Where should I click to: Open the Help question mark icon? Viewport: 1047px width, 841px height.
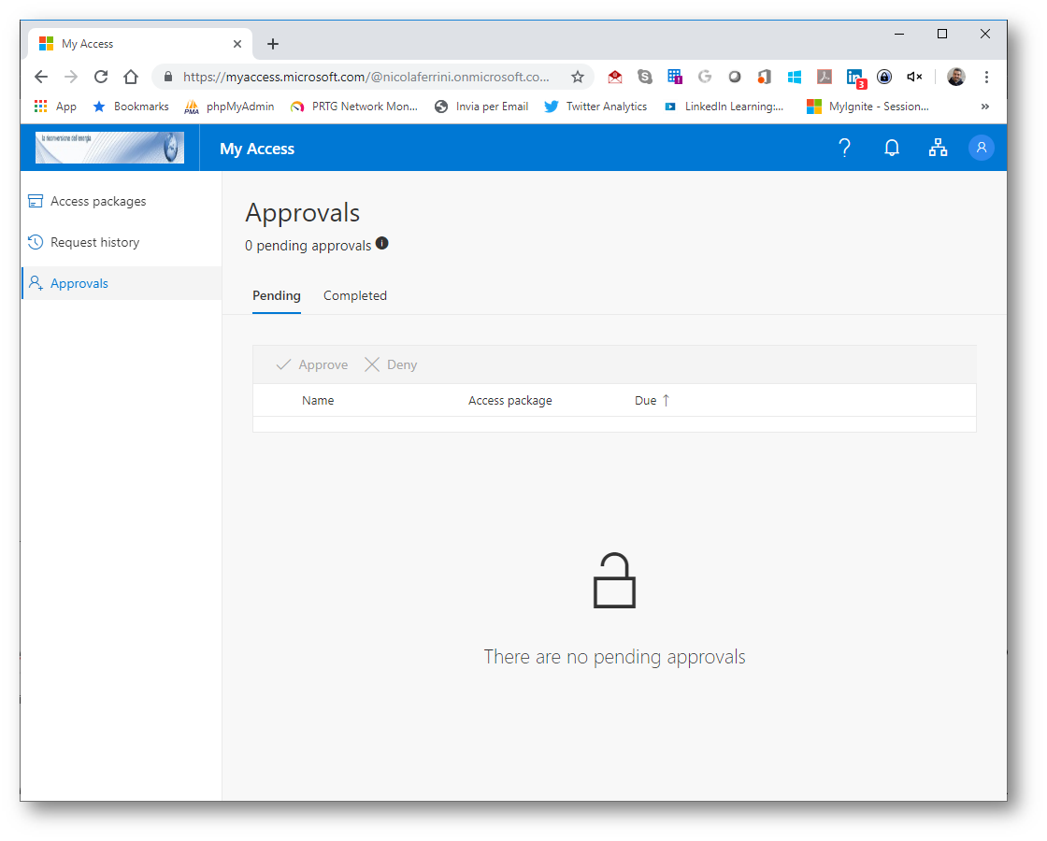tap(844, 148)
